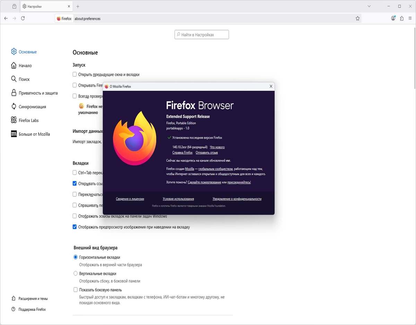
Task: Open Сведения о лицензии link
Action: (130, 199)
